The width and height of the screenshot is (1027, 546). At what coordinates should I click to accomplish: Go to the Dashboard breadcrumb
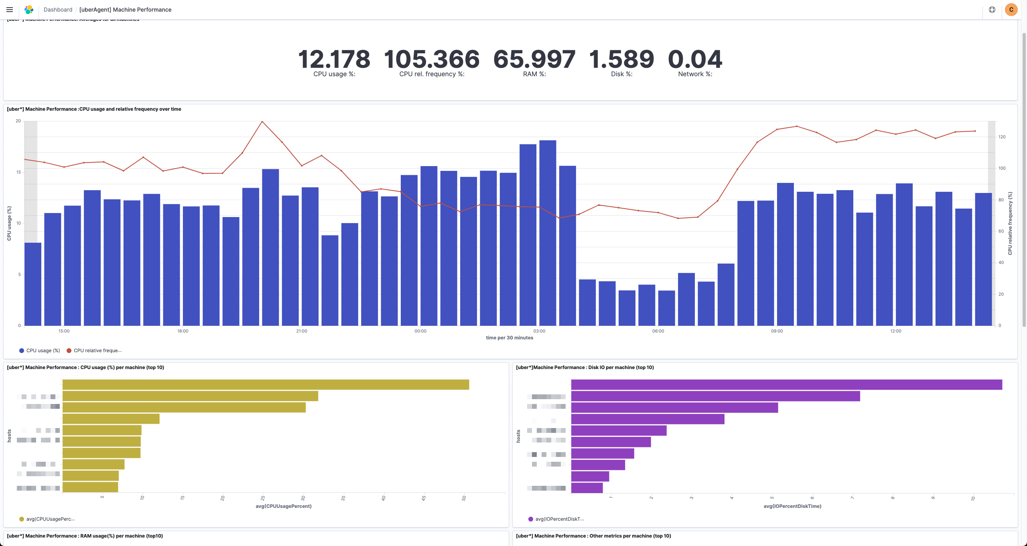pyautogui.click(x=58, y=10)
